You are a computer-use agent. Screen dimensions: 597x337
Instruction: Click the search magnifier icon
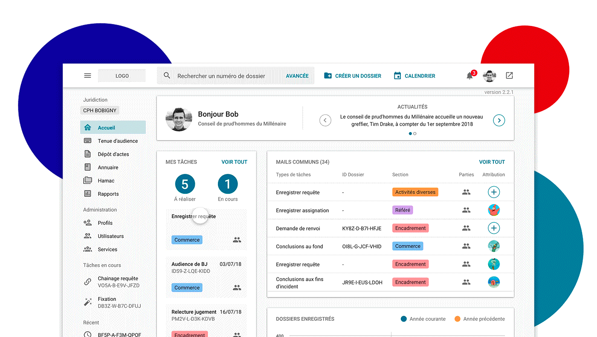click(167, 76)
